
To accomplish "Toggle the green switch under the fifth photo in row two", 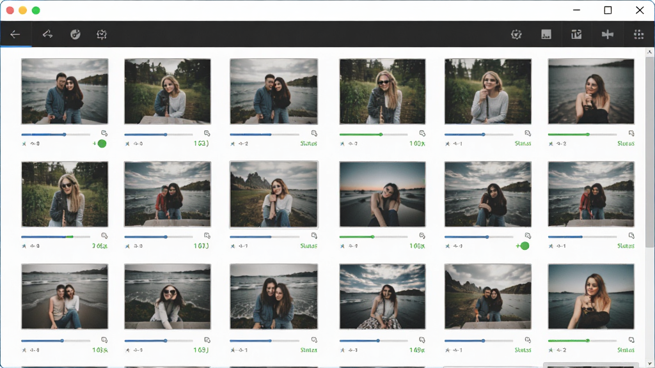I will click(525, 246).
